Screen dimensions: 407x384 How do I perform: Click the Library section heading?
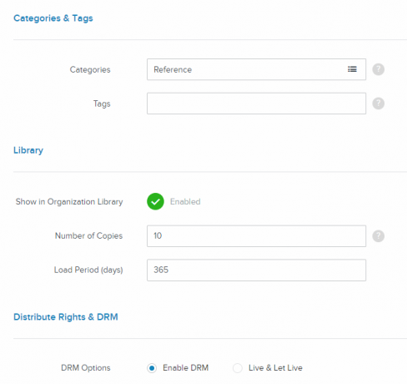click(28, 150)
